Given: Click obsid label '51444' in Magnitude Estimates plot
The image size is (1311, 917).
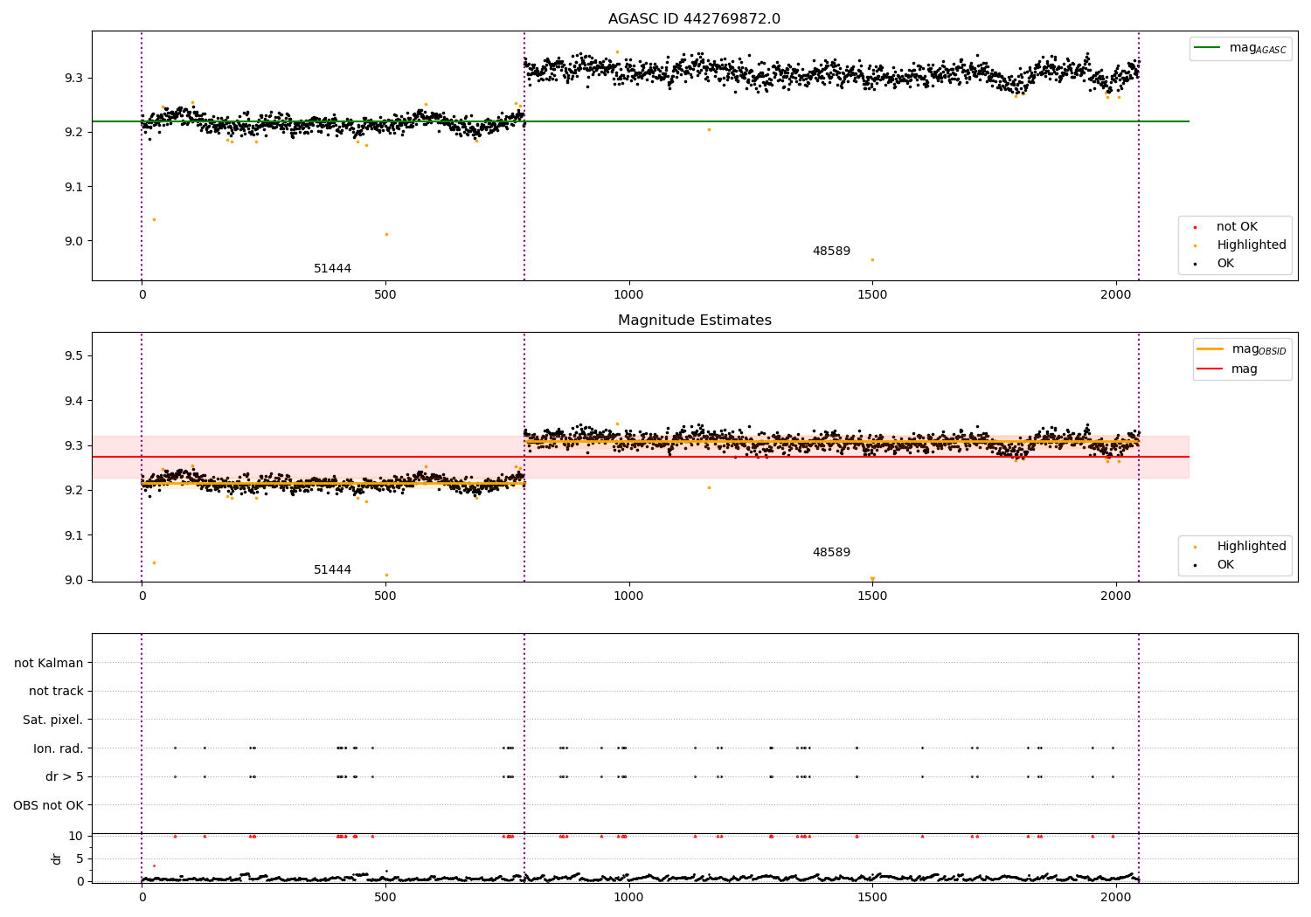Looking at the screenshot, I should click(x=332, y=570).
